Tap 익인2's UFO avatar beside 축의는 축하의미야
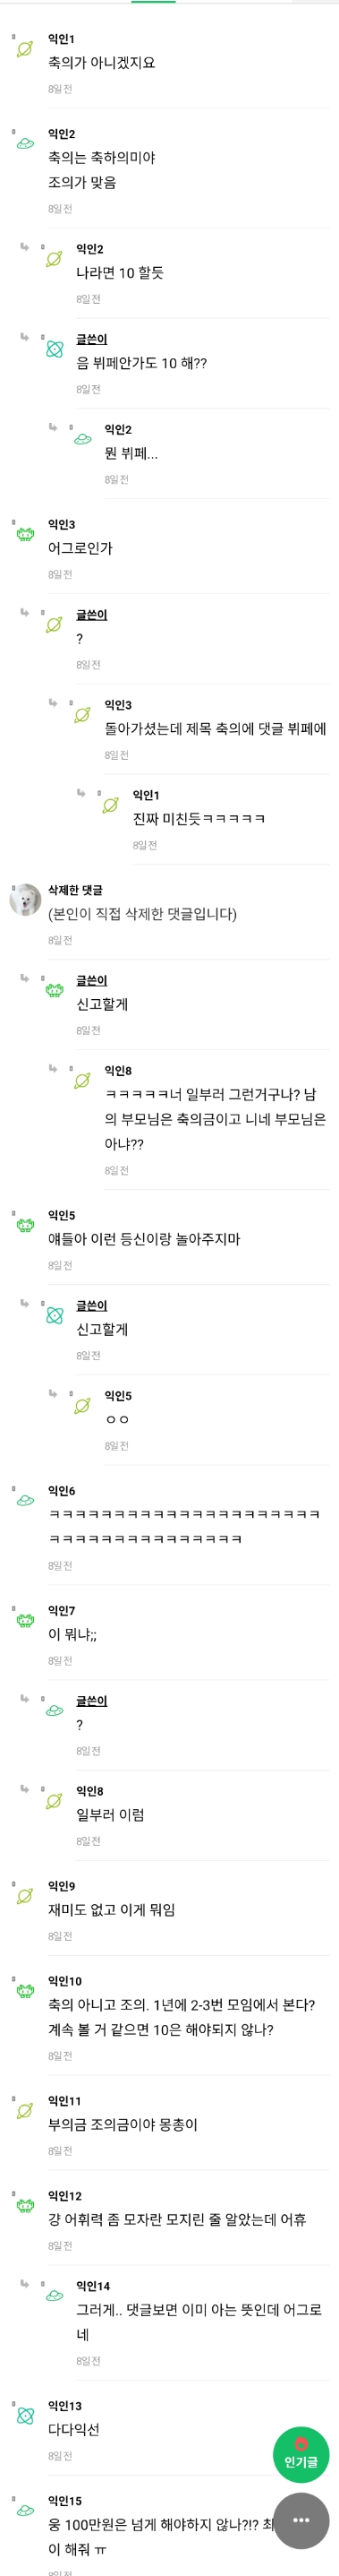 25,143
